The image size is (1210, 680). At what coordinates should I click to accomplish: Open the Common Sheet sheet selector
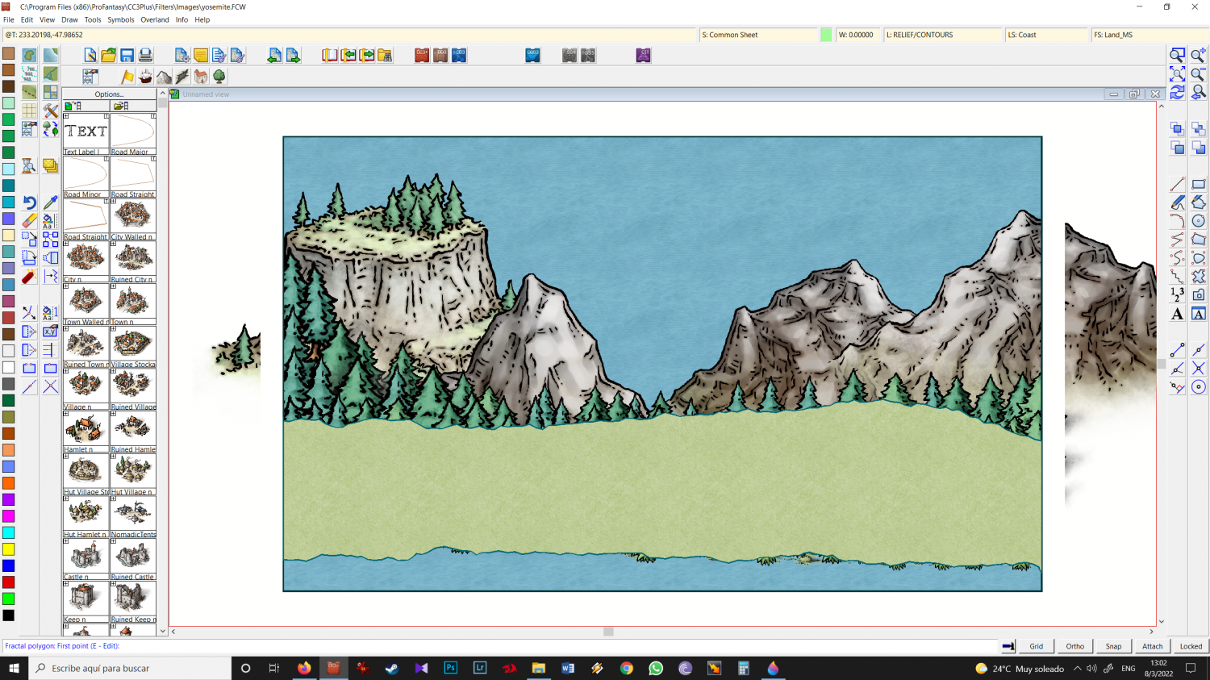click(x=758, y=35)
